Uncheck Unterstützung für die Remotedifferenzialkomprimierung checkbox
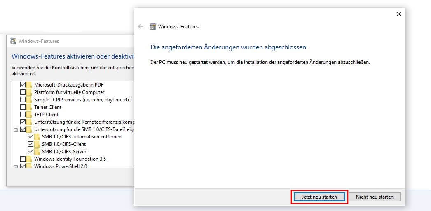Viewport: 431px width, 211px height. (23, 122)
